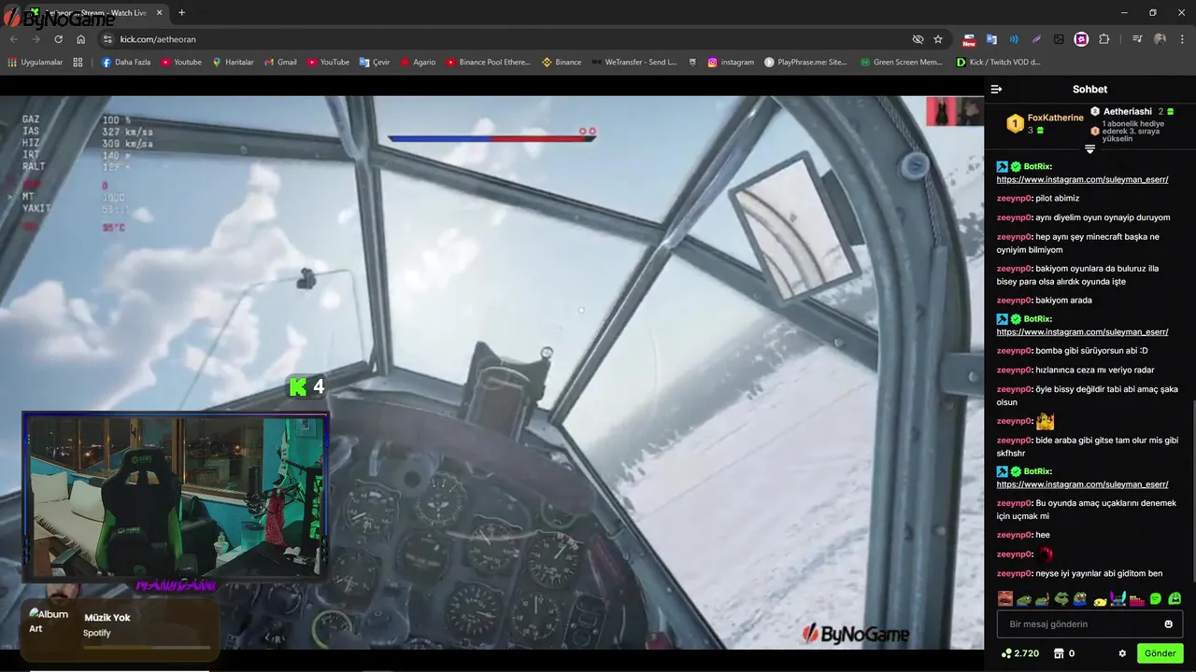
Task: Open the PlayPhrase.me bookmark
Action: tap(805, 63)
